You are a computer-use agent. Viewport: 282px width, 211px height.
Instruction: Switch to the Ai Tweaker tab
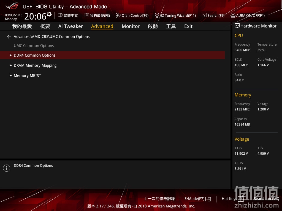point(70,26)
